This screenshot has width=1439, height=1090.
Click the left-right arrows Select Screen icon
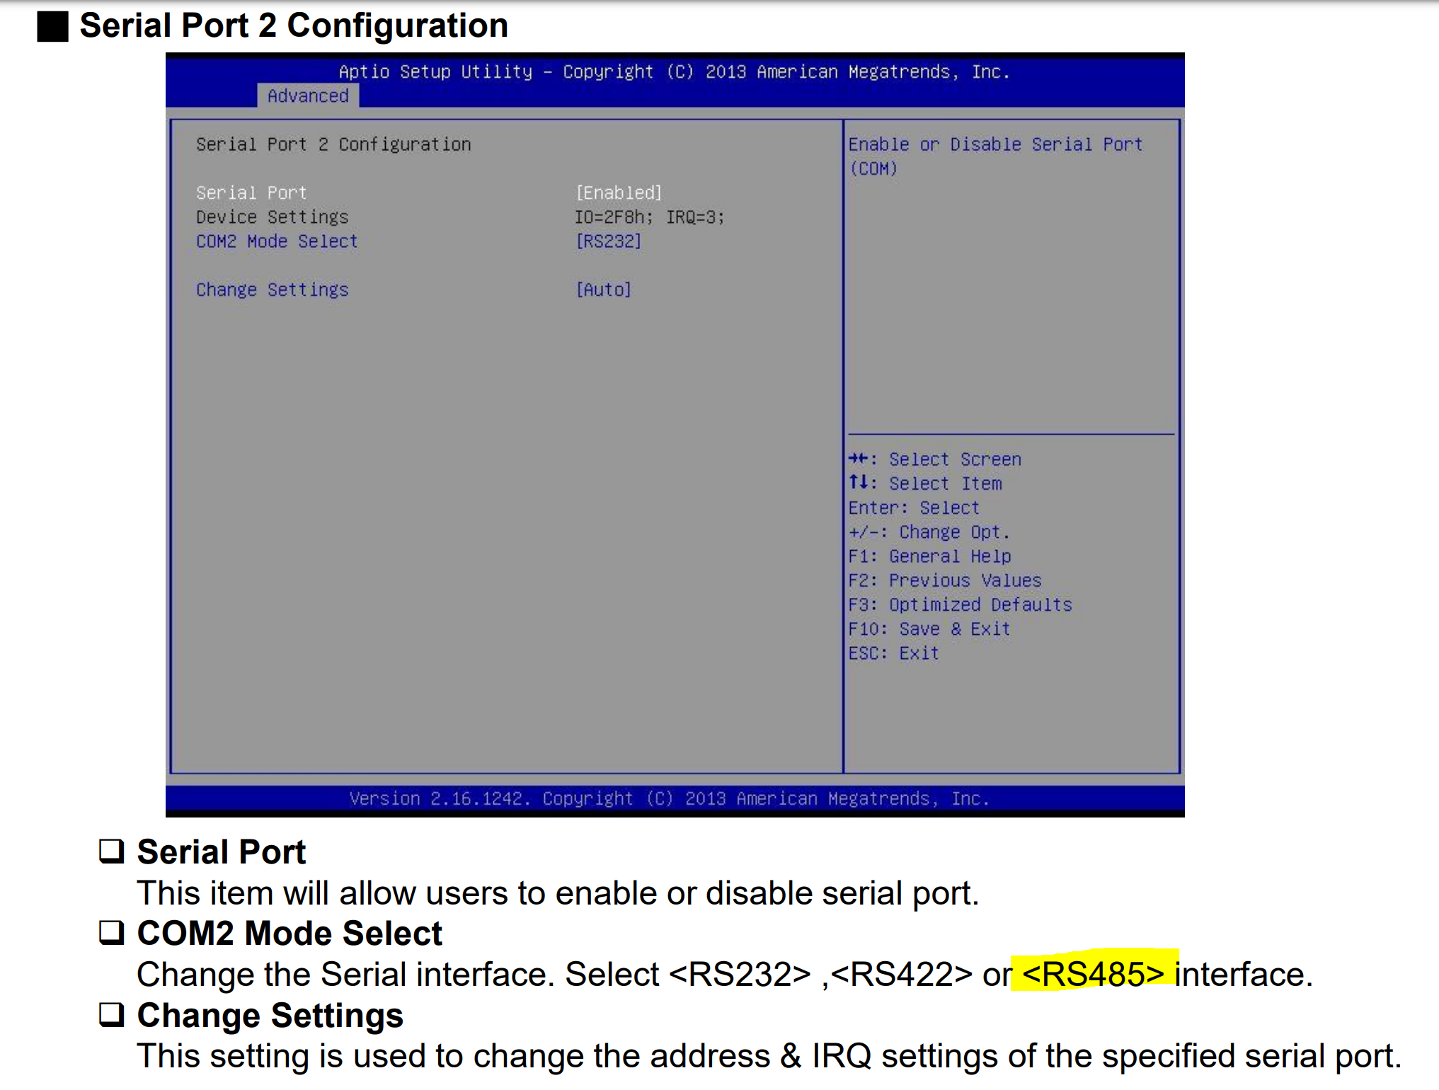859,459
